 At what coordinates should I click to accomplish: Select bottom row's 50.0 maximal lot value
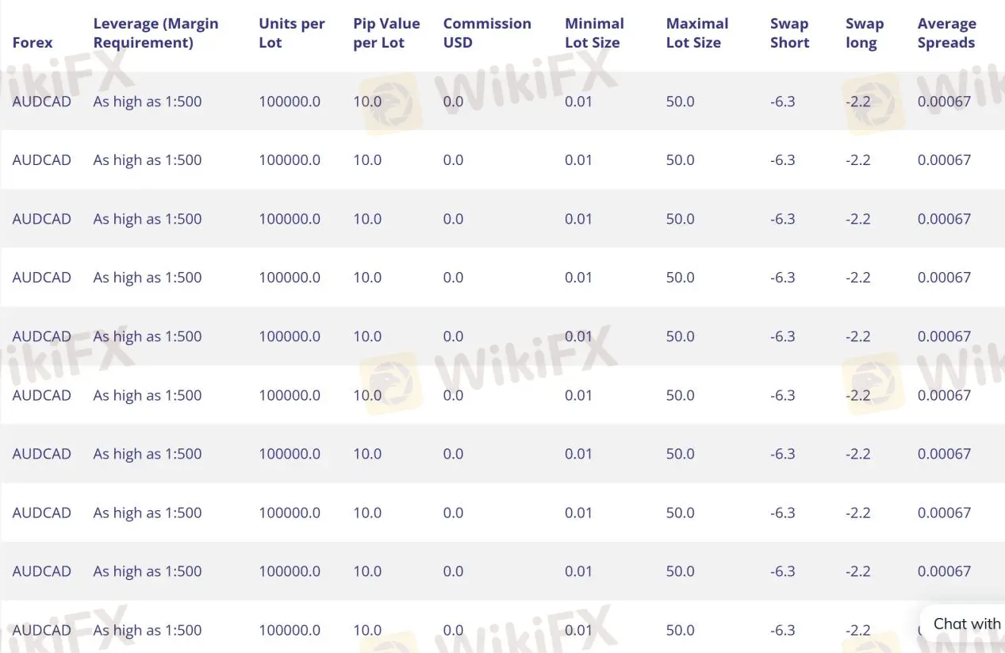[x=680, y=630]
